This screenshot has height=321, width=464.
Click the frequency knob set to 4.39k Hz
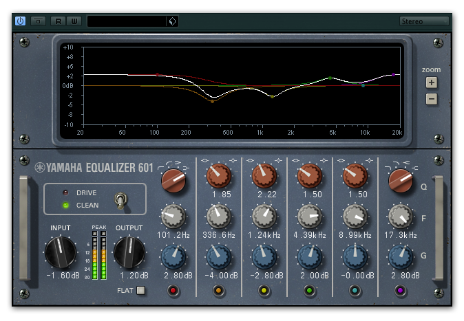310,217
